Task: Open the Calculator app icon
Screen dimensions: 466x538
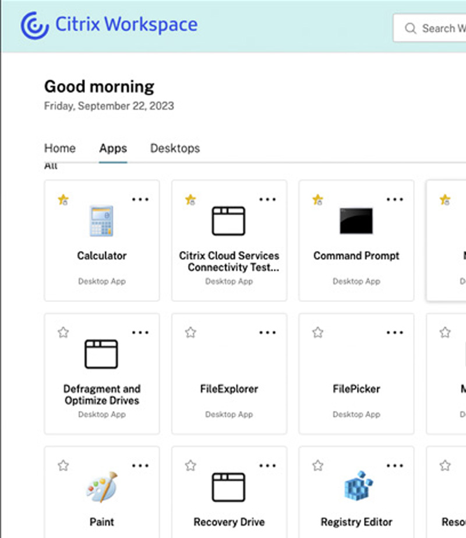Action: click(x=101, y=221)
